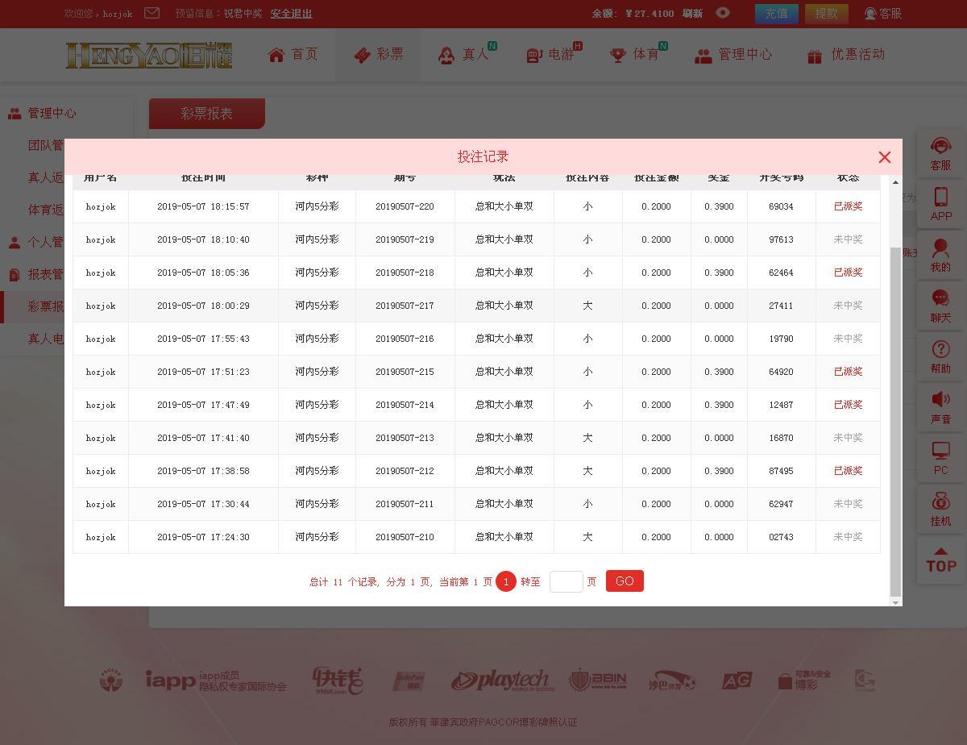Open 我的 profile icon in sidebar
967x745 pixels.
point(940,255)
